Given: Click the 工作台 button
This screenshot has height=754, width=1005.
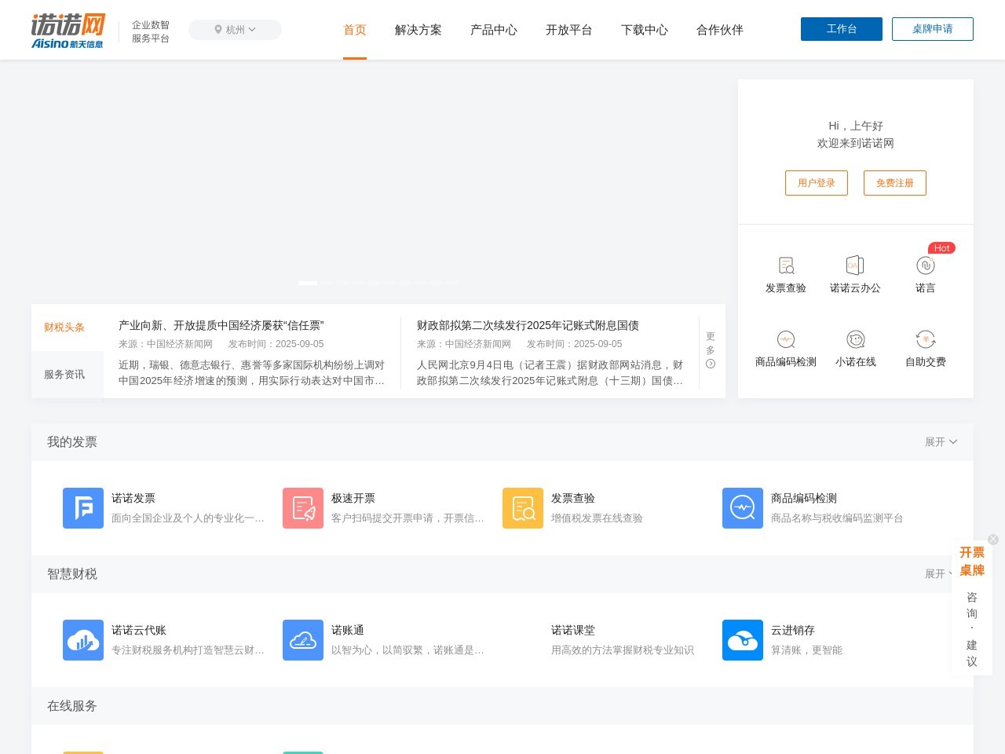Looking at the screenshot, I should 842,29.
